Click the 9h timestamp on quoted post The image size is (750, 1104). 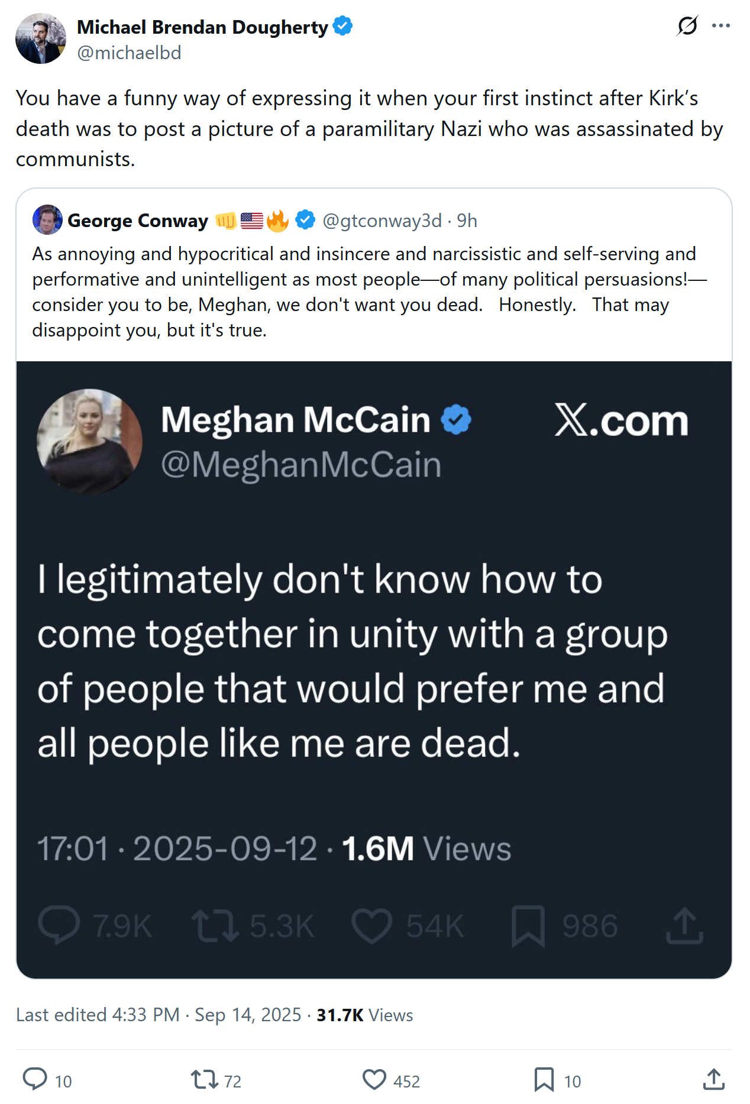tap(467, 221)
